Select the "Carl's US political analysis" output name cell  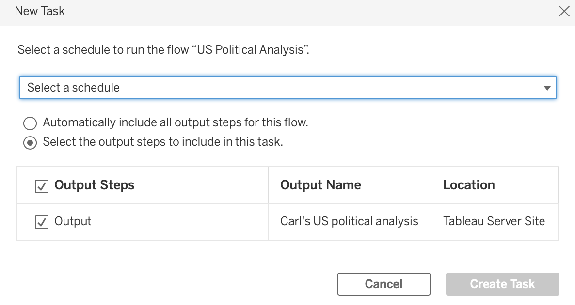(x=349, y=221)
